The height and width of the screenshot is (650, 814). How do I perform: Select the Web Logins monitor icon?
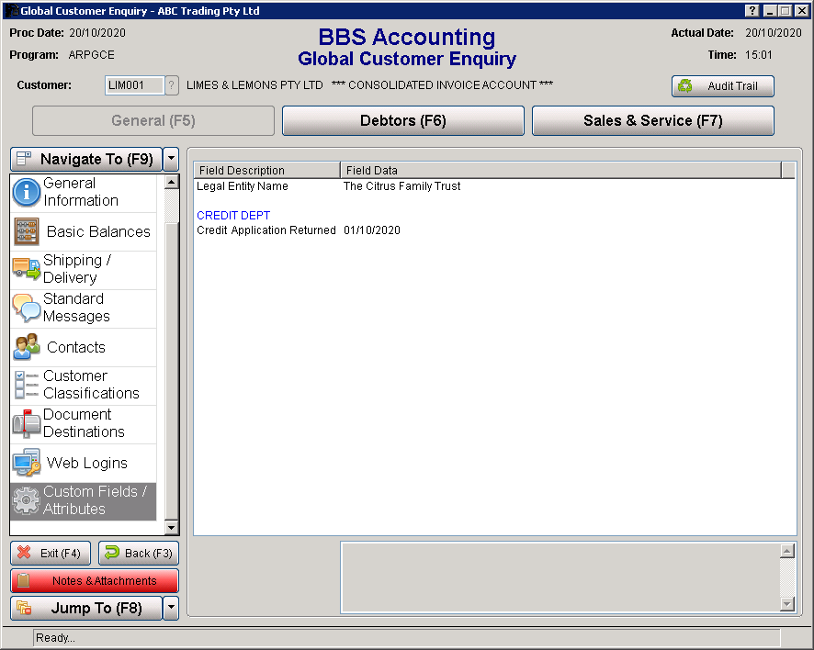click(x=26, y=463)
